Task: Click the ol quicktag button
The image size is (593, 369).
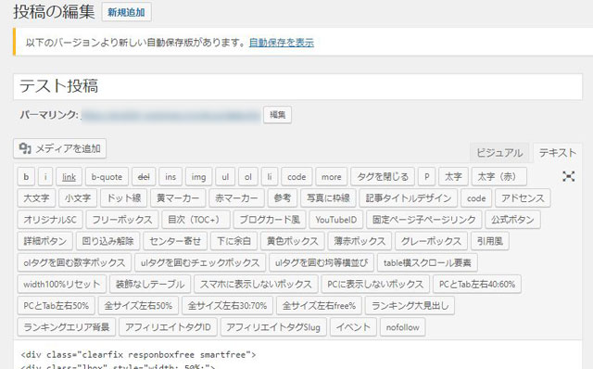Action: pyautogui.click(x=248, y=177)
